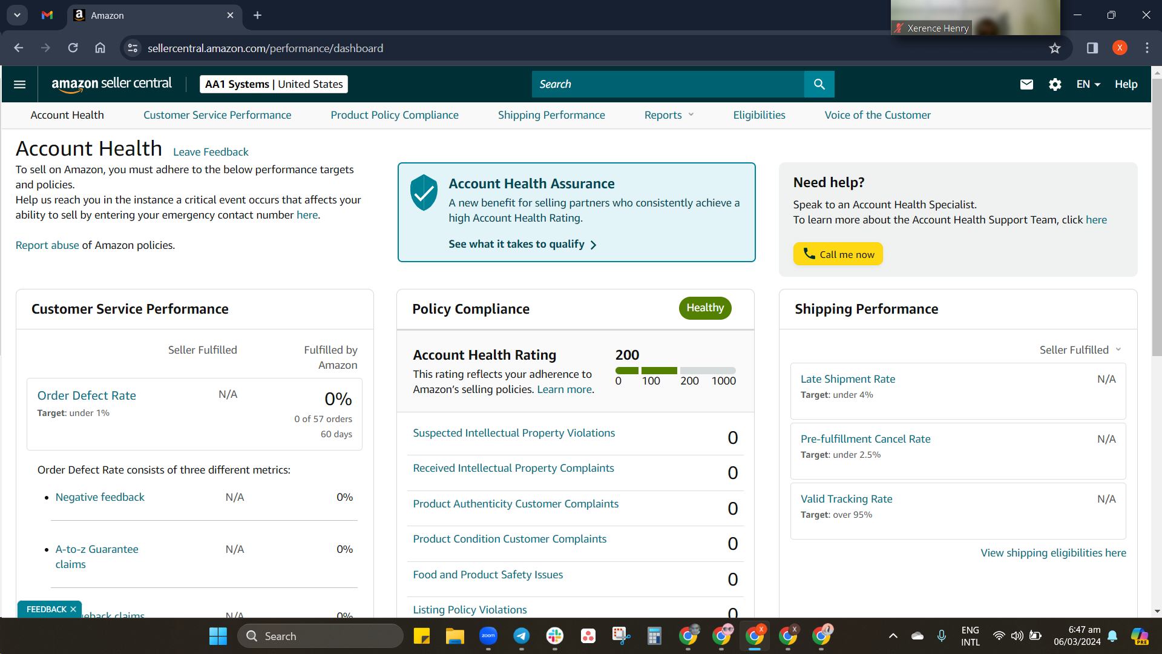Click the Late Shipment Rate link
This screenshot has width=1162, height=654.
tap(848, 379)
